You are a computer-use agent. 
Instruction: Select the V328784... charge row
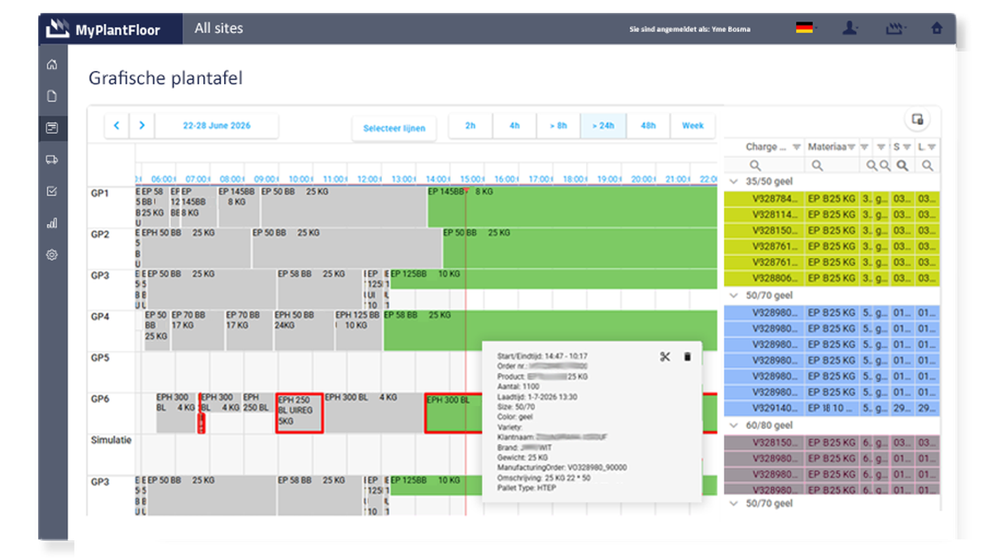point(832,198)
